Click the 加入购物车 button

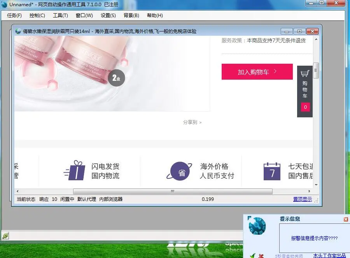(257, 71)
